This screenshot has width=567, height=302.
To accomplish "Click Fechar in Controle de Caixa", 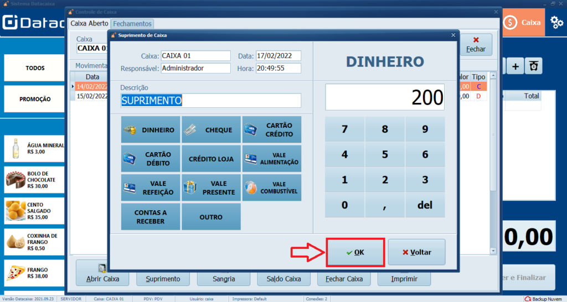I will (476, 45).
